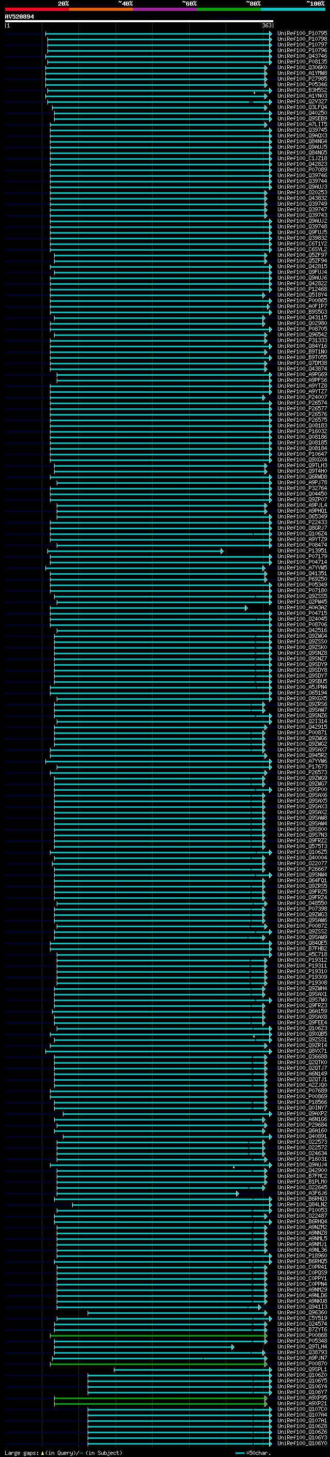This screenshot has height=1457, width=330.
Task: Click the alignment bar for UniRef100_A0A3A2
Action: (x=150, y=608)
